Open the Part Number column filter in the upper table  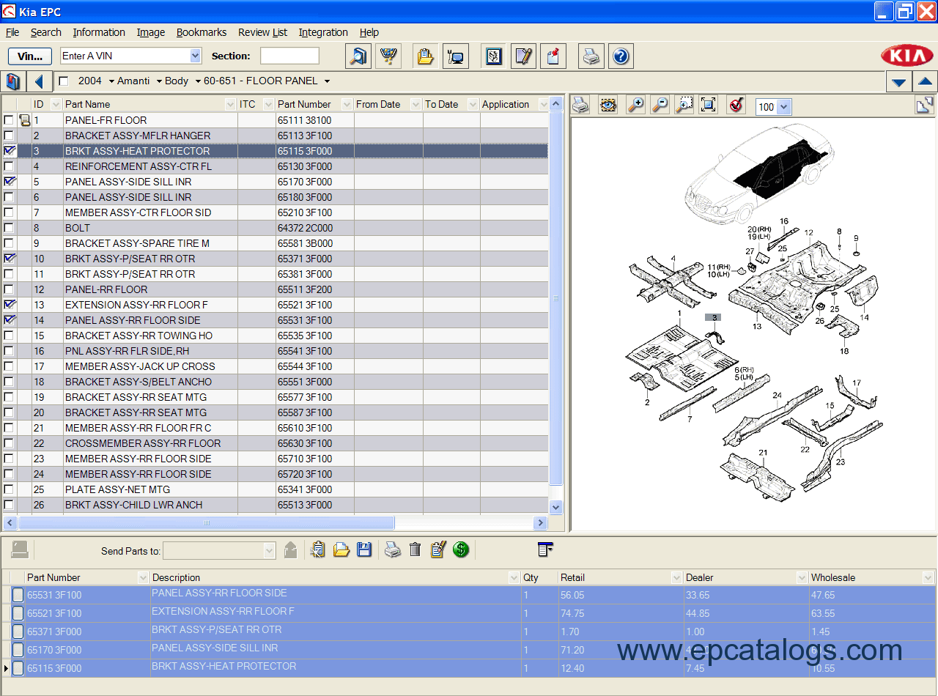(347, 104)
